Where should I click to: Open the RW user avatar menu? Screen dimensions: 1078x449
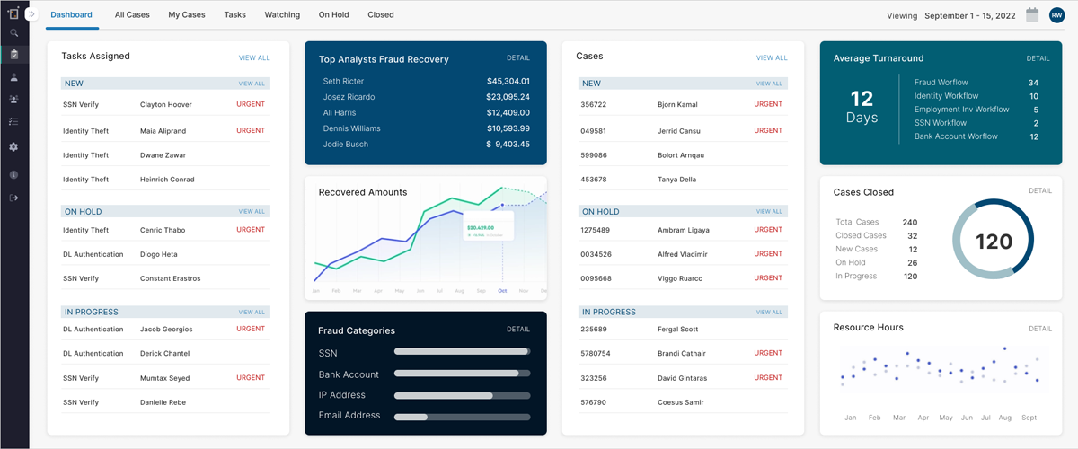[1056, 14]
